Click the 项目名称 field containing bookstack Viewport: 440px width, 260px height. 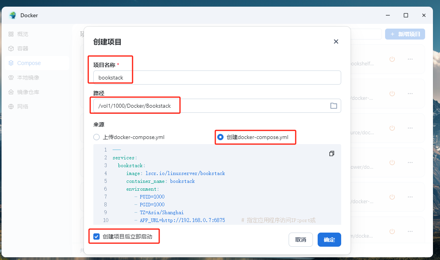217,78
